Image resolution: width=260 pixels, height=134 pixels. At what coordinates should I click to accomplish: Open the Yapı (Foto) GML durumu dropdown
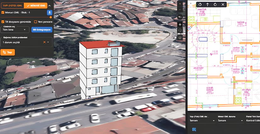pos(202,120)
